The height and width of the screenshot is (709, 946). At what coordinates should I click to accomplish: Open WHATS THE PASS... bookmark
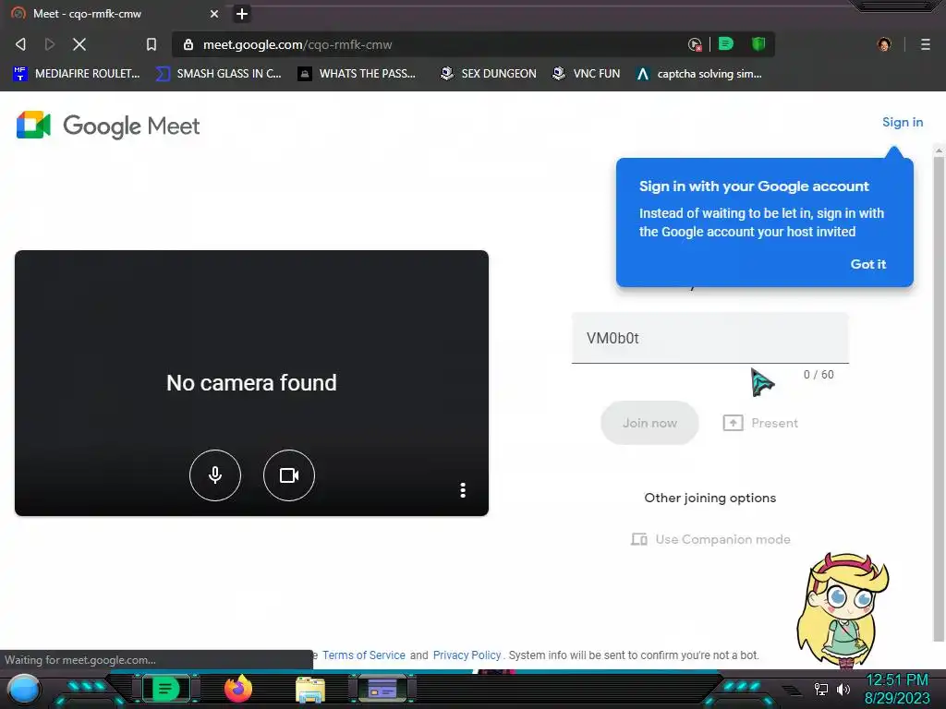tap(358, 74)
